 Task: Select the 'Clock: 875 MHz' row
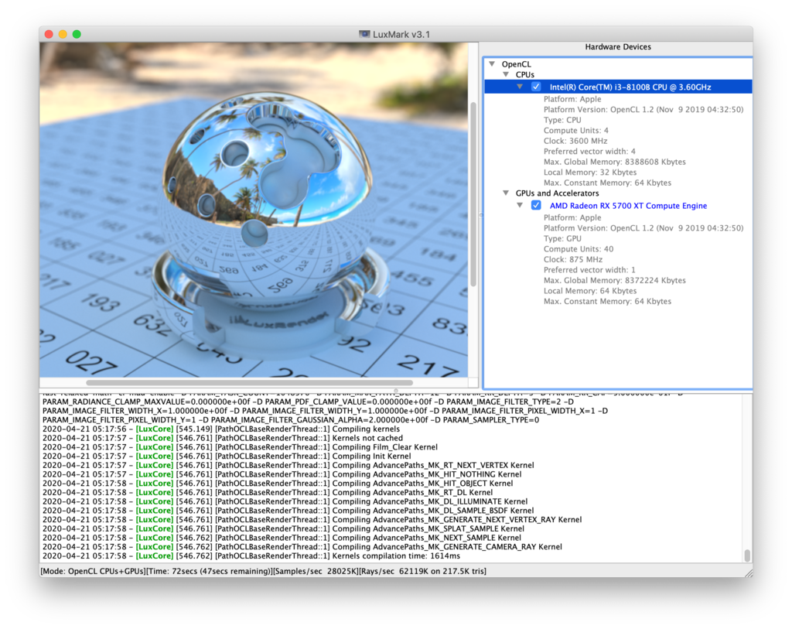click(x=573, y=260)
